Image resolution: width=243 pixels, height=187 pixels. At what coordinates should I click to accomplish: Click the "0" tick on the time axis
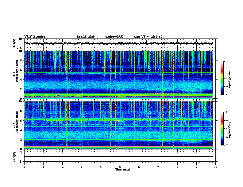[x=24, y=167]
